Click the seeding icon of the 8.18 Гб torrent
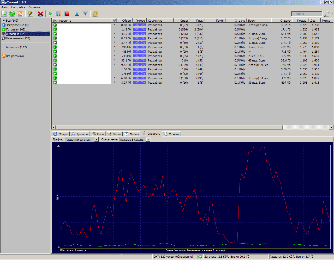This screenshot has width=334, height=260. [x=55, y=25]
